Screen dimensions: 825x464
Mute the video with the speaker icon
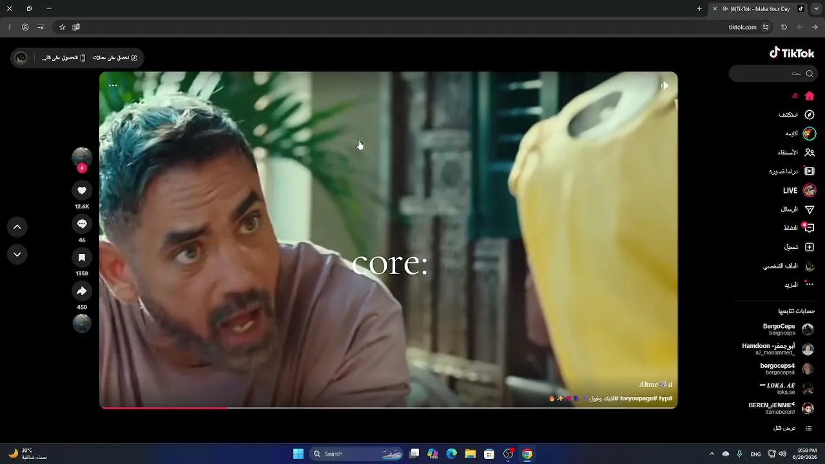[x=665, y=85]
